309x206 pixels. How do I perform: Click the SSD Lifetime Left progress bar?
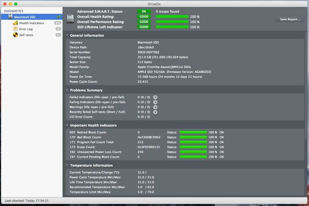point(172,27)
